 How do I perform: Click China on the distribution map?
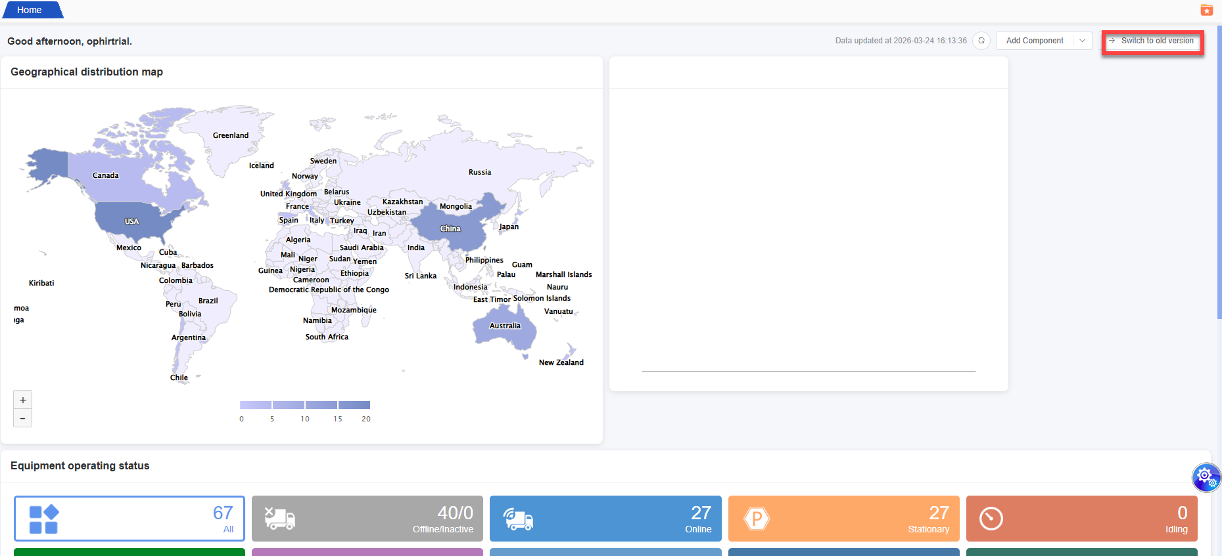pos(450,228)
